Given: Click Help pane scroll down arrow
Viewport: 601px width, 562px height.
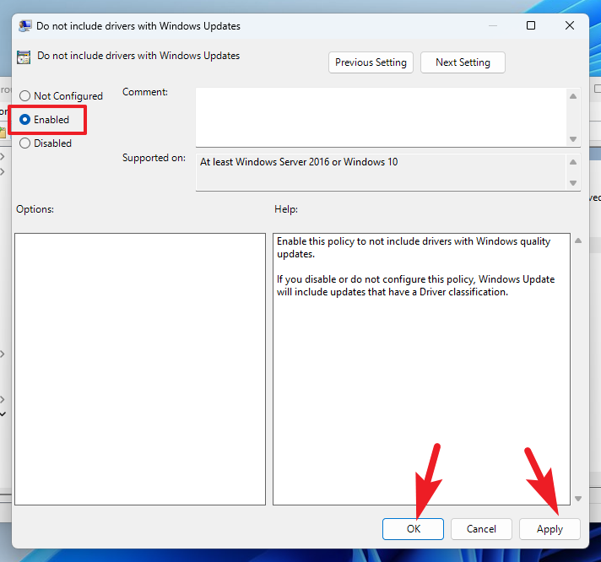Looking at the screenshot, I should click(x=578, y=499).
